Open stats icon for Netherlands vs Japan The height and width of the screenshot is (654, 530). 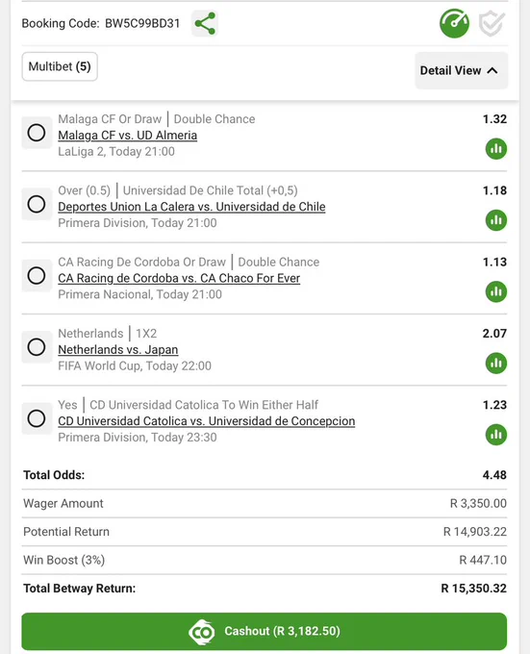coord(495,363)
